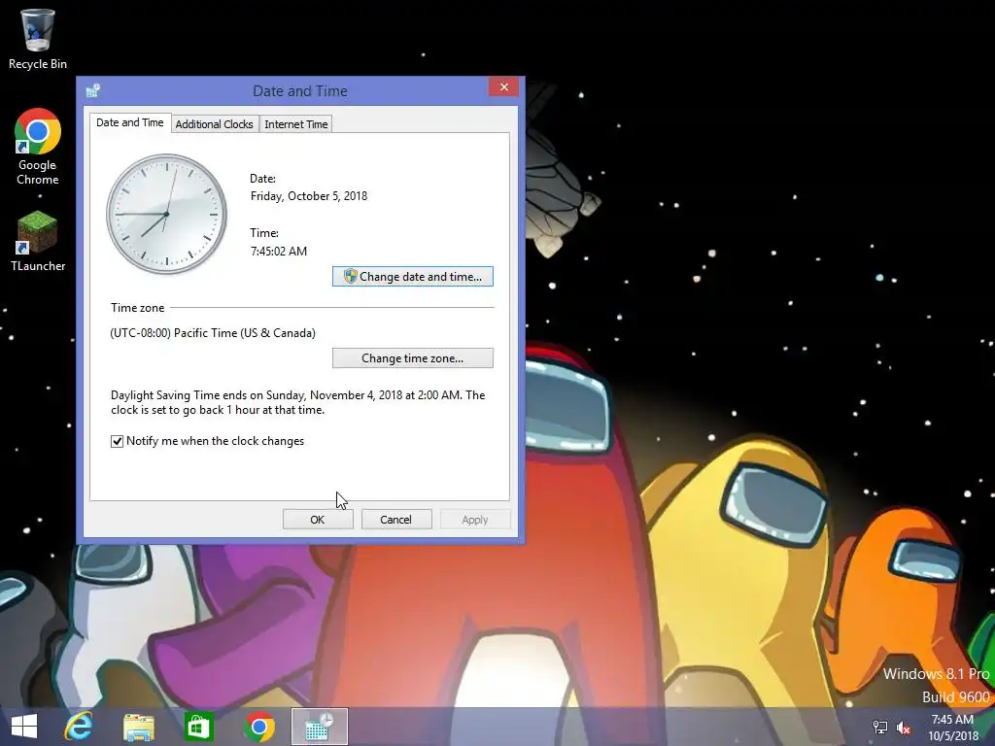Image resolution: width=995 pixels, height=746 pixels.
Task: Click the muted volume tray icon
Action: [x=905, y=727]
